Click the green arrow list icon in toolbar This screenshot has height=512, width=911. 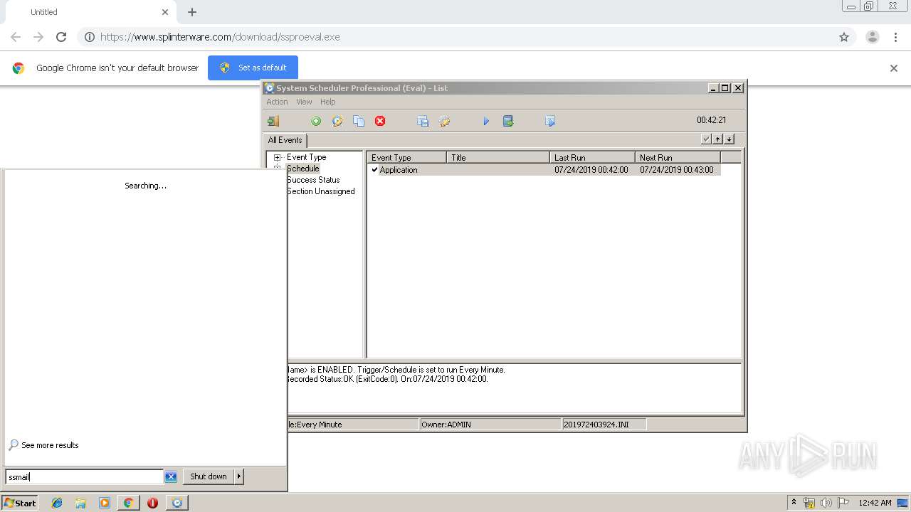[x=508, y=121]
